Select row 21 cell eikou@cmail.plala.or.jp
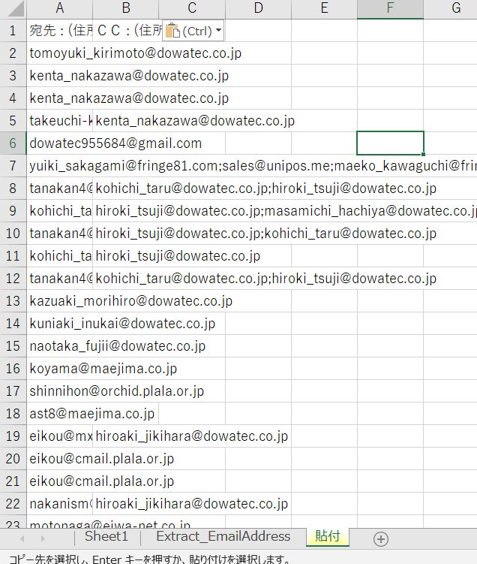477x564 pixels. point(60,481)
